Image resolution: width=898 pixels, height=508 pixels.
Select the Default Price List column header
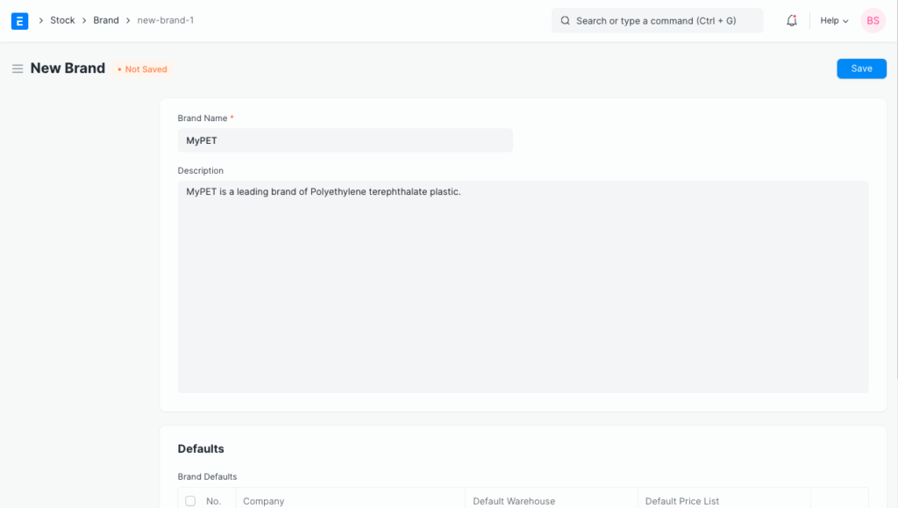click(682, 501)
